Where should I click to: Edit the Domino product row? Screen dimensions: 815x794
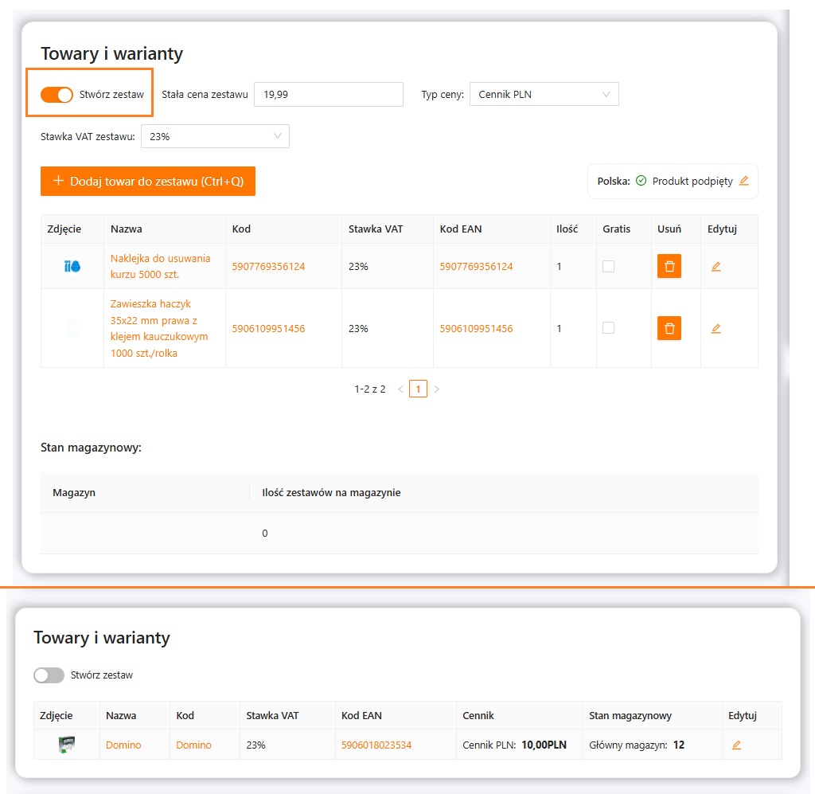(x=736, y=745)
